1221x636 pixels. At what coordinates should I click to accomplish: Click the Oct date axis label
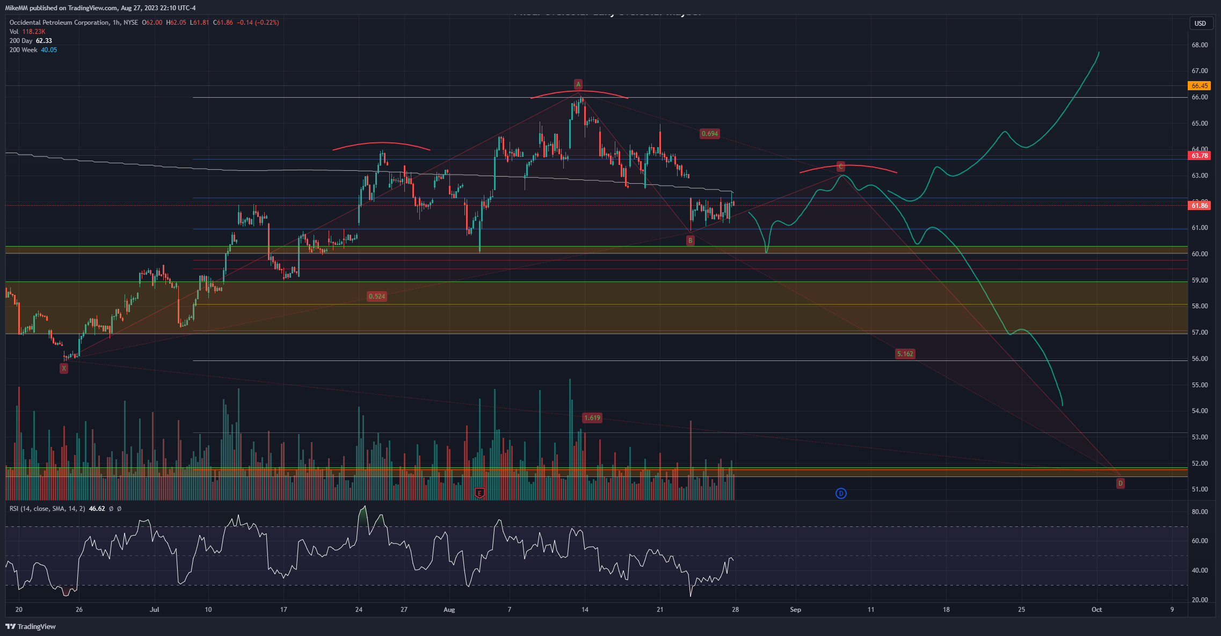point(1096,610)
